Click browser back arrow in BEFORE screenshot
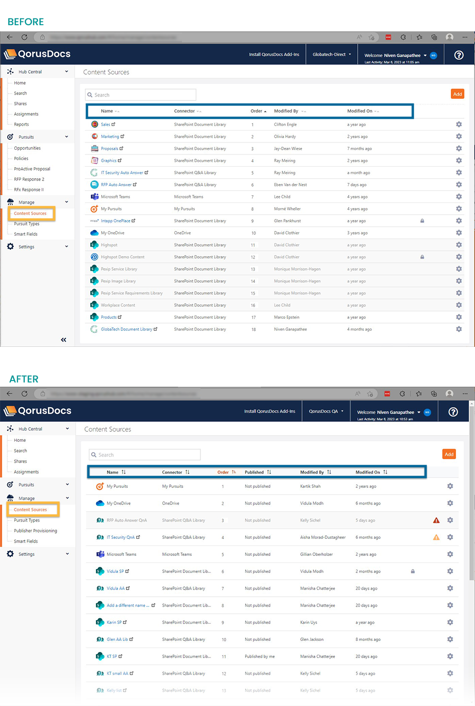475x706 pixels. 9,37
